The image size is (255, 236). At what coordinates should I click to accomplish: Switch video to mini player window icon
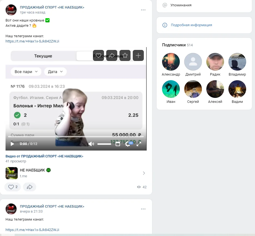pos(118,144)
